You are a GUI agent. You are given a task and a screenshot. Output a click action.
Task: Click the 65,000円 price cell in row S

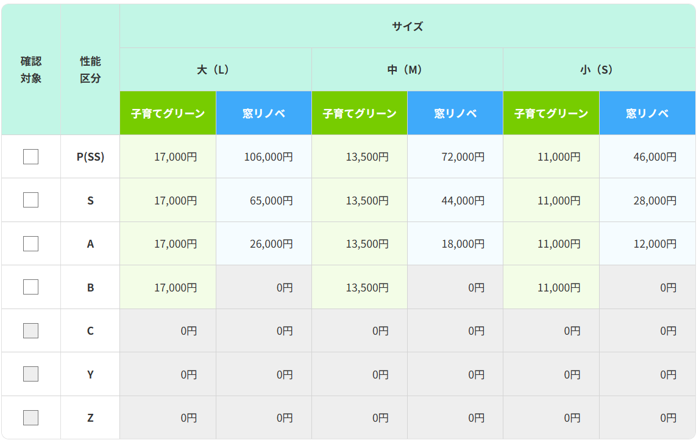pyautogui.click(x=263, y=200)
